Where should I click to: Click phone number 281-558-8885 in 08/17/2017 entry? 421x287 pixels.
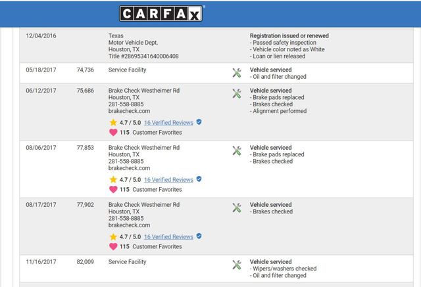[126, 219]
